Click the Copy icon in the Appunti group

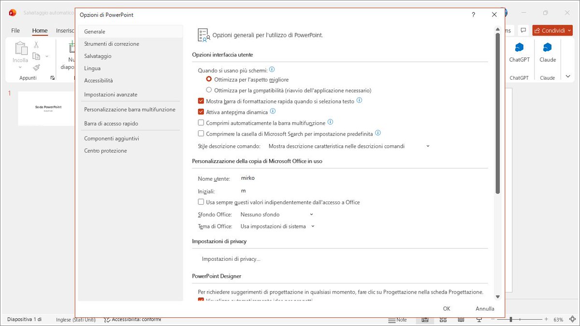(36, 56)
